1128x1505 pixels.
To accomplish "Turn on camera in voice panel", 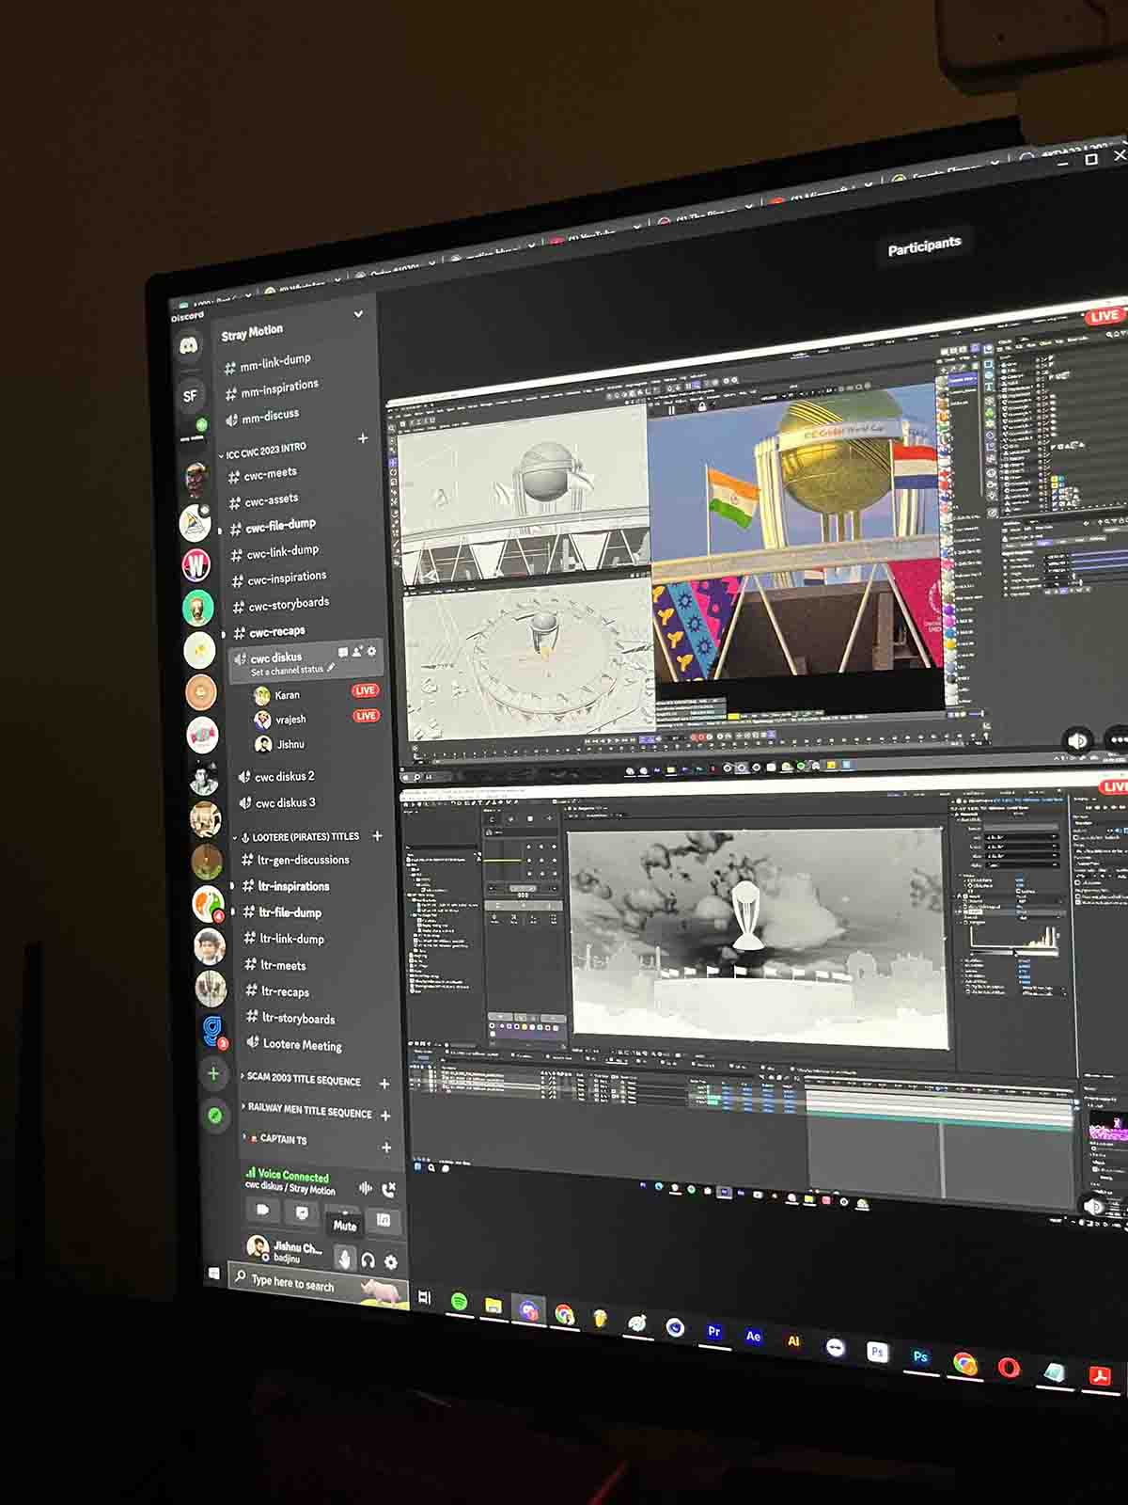I will [x=262, y=1211].
